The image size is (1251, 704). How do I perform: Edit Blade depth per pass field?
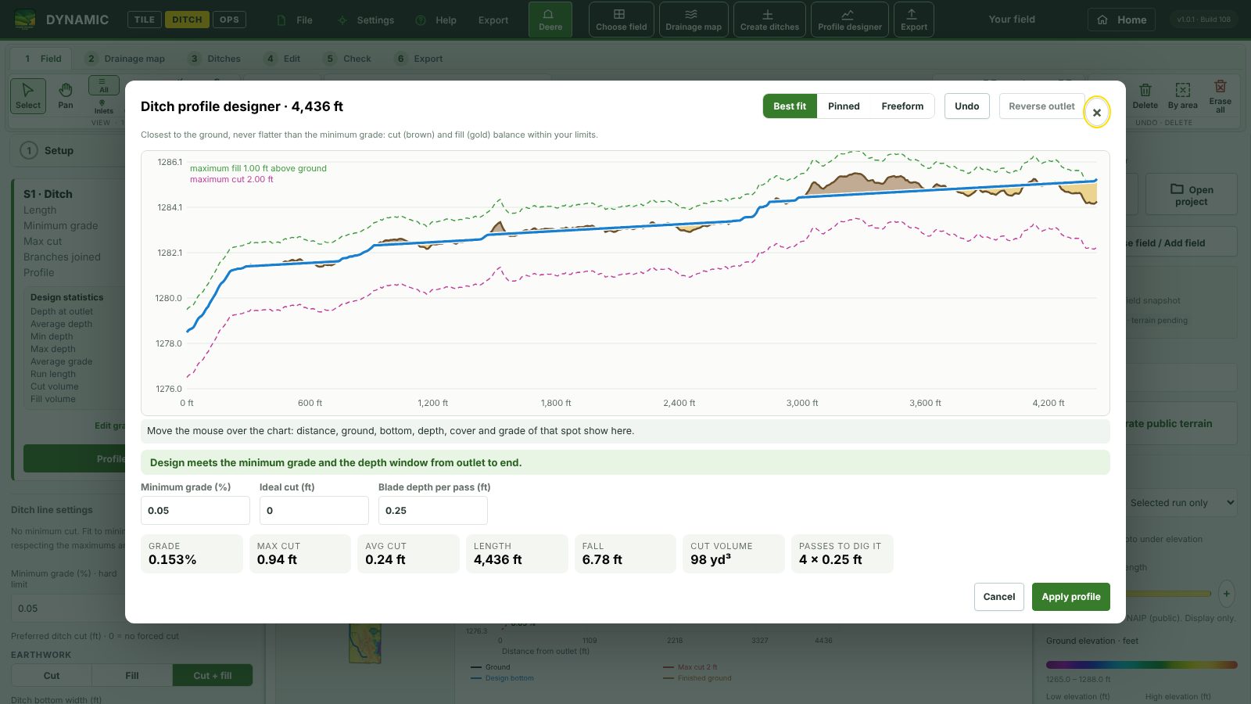click(433, 511)
